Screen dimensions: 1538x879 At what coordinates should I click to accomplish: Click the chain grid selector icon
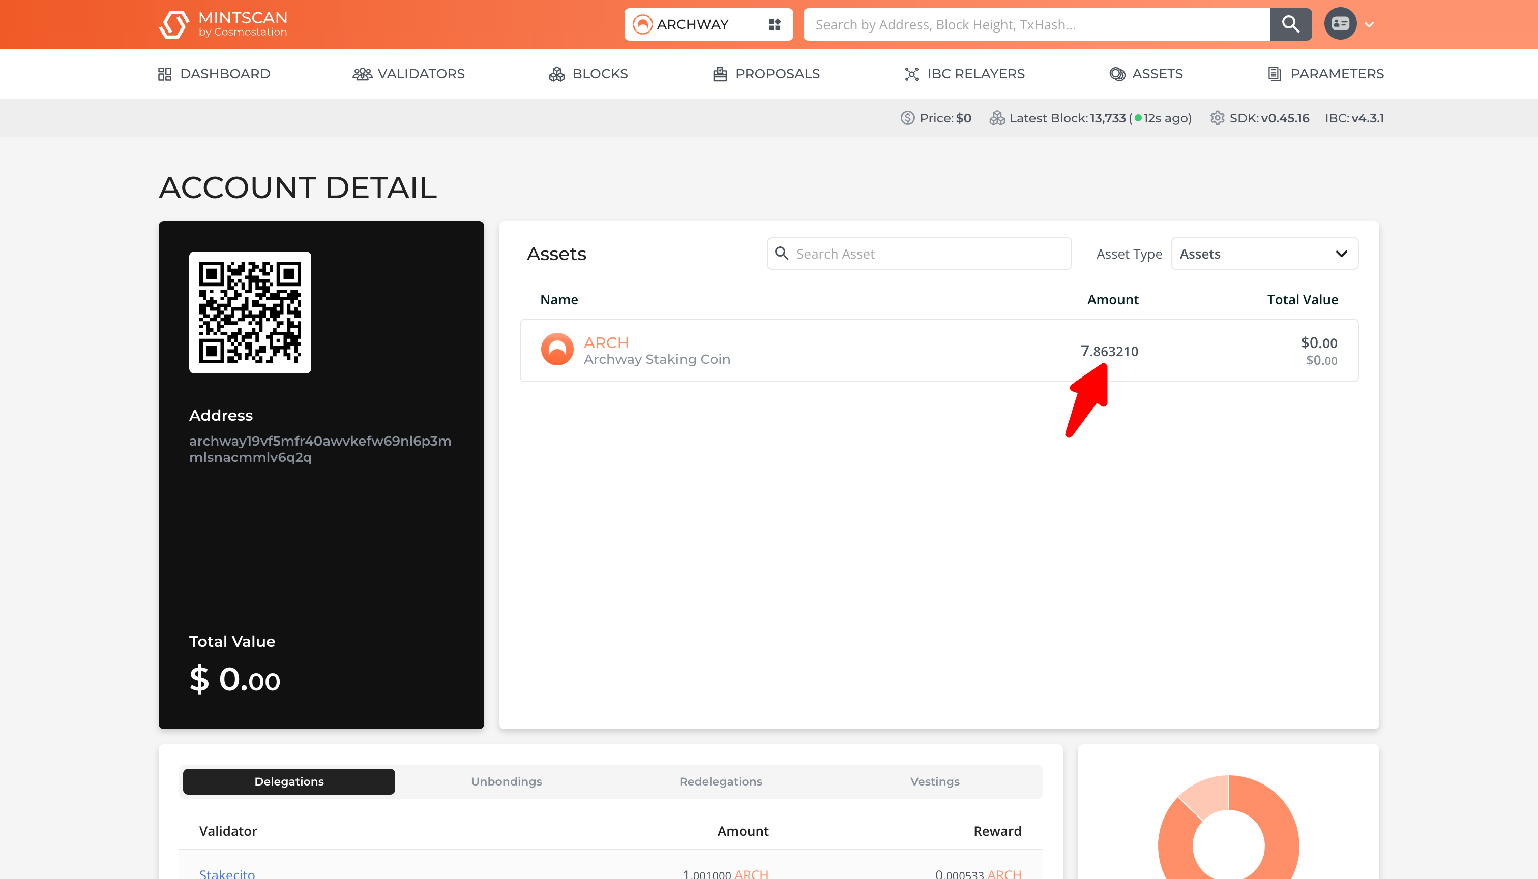coord(774,24)
